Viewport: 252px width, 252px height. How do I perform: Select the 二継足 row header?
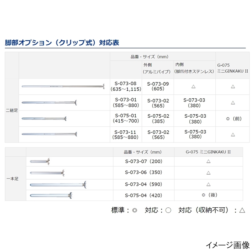point(12,110)
